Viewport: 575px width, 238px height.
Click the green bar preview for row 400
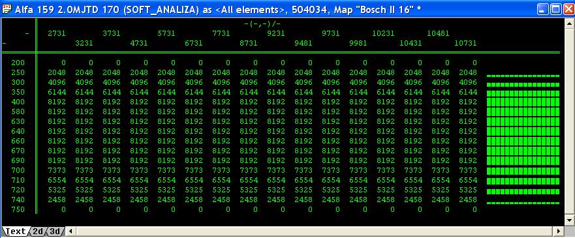(523, 102)
